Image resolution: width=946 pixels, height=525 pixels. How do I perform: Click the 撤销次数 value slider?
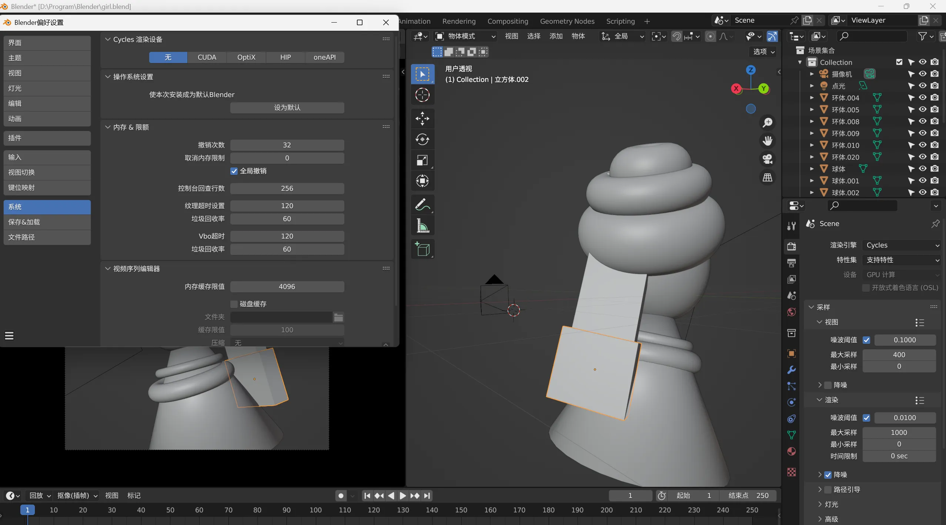pyautogui.click(x=287, y=145)
